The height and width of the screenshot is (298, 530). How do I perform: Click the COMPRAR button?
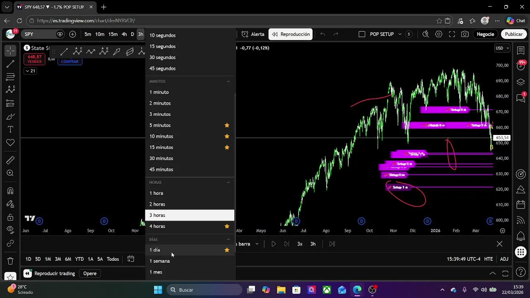(70, 62)
